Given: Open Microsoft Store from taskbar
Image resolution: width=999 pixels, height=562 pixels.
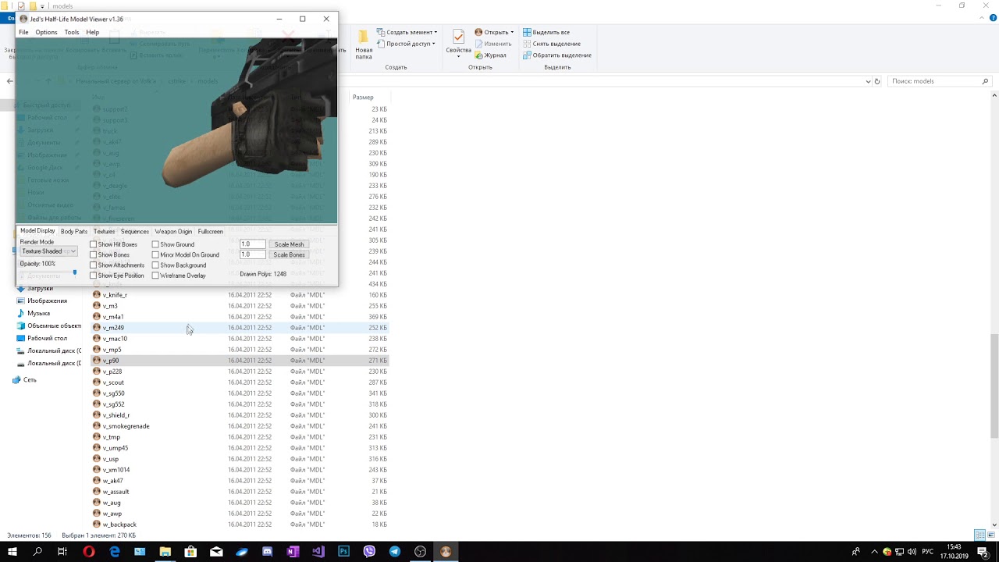Looking at the screenshot, I should click(190, 551).
